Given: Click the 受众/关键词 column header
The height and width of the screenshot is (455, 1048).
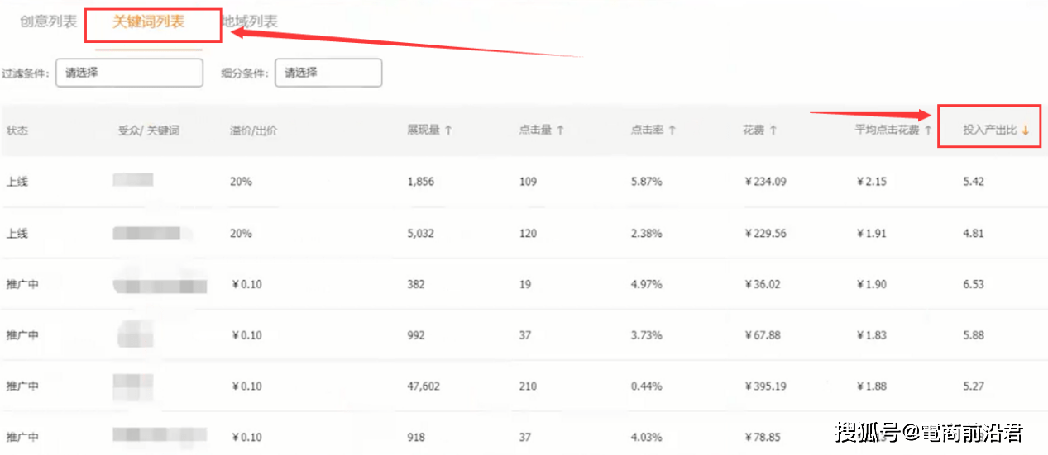Looking at the screenshot, I should 149,130.
